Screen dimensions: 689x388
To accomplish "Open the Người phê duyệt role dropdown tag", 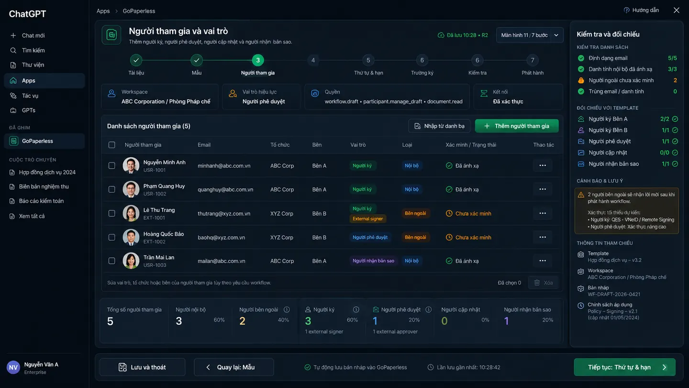I will click(x=370, y=237).
